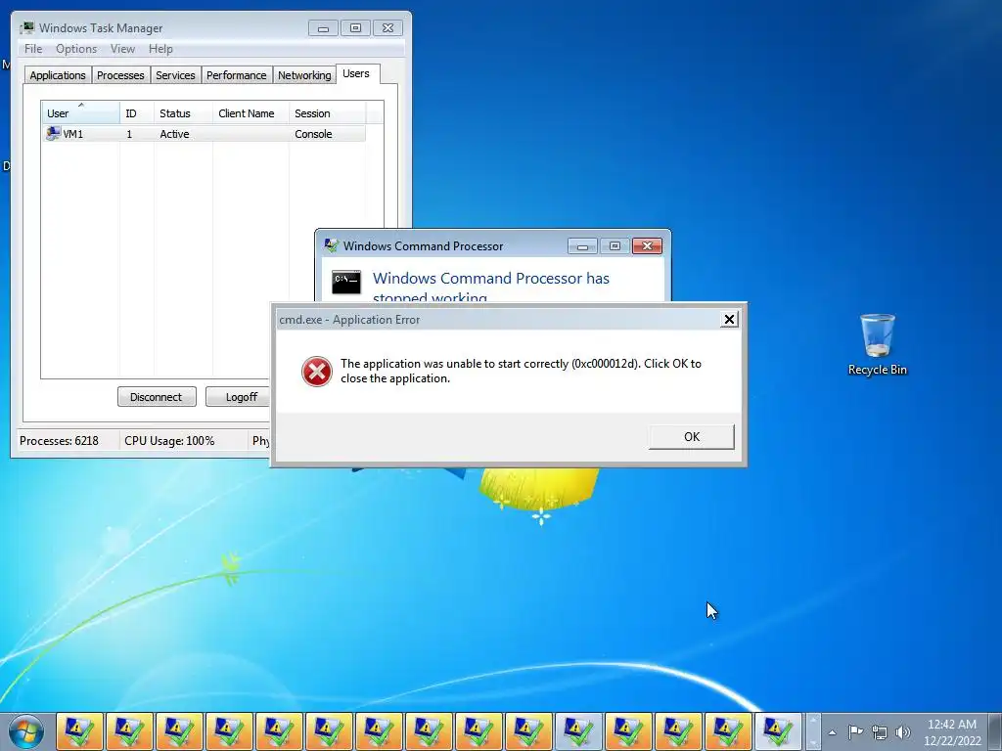Image resolution: width=1002 pixels, height=751 pixels.
Task: Click the error message text mentioning 0xc000012d
Action: point(521,371)
